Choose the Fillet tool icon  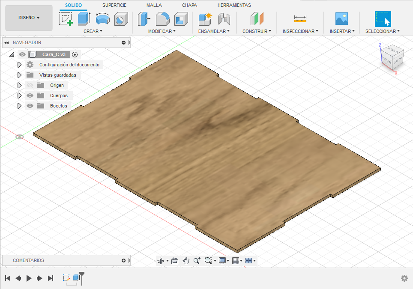(x=162, y=19)
